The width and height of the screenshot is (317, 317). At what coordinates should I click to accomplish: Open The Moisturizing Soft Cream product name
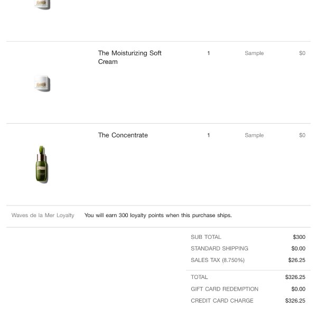tap(129, 57)
